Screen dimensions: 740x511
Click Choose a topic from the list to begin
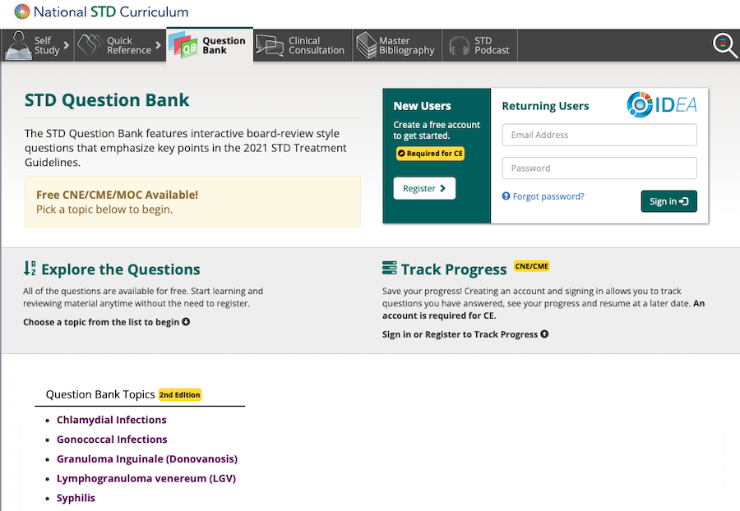tap(107, 322)
